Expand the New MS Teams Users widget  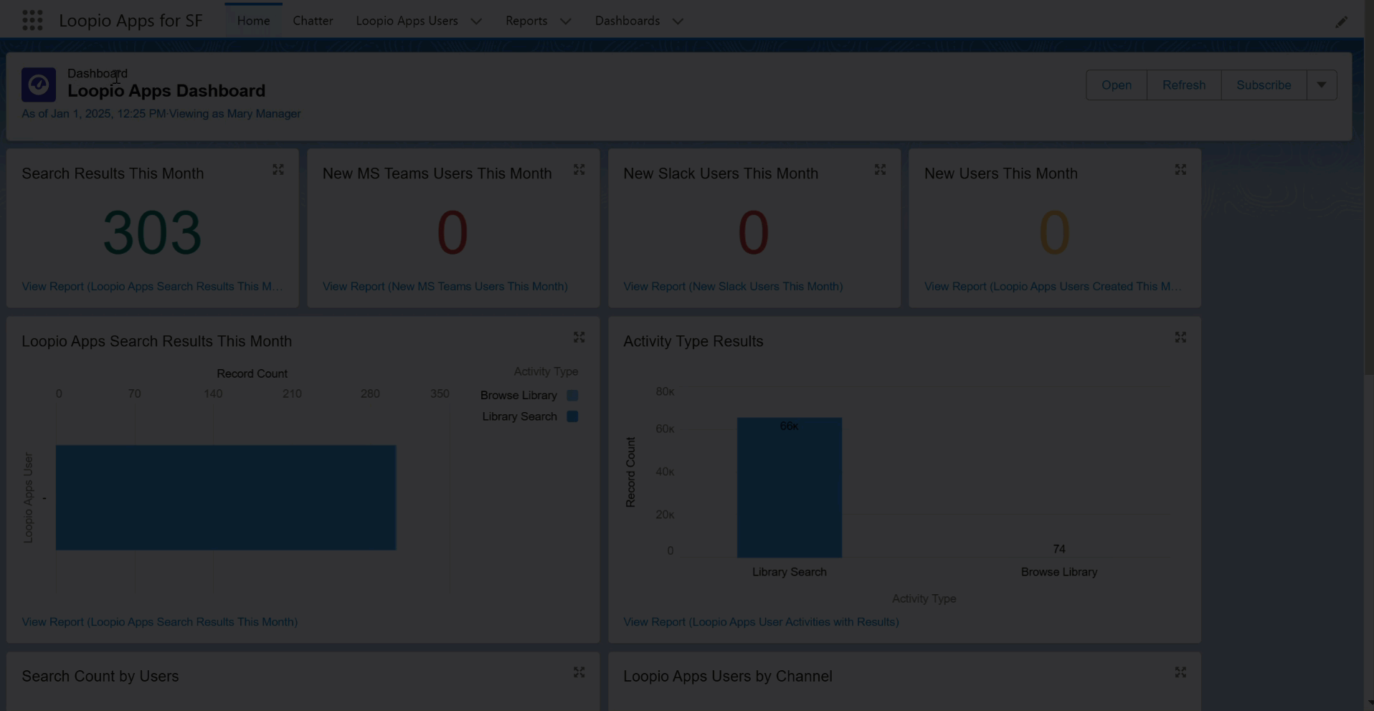click(579, 170)
